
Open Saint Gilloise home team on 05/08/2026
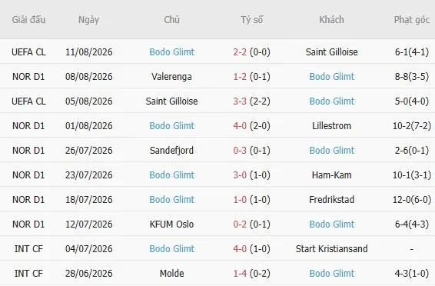click(x=171, y=101)
